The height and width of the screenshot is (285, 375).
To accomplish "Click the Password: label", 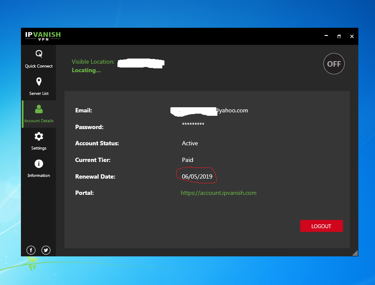I will click(89, 127).
